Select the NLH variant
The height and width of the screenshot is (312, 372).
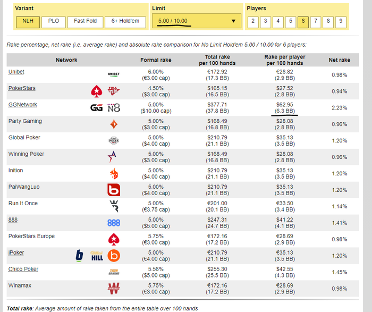tap(28, 22)
